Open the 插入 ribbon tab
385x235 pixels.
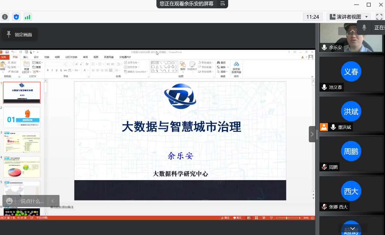click(26, 57)
